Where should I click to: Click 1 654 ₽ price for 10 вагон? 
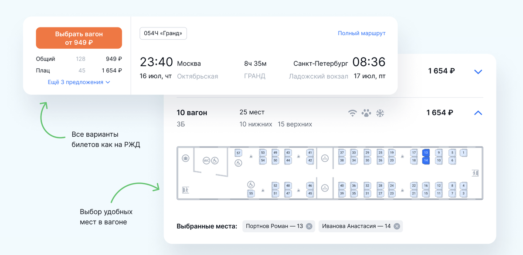click(x=440, y=113)
